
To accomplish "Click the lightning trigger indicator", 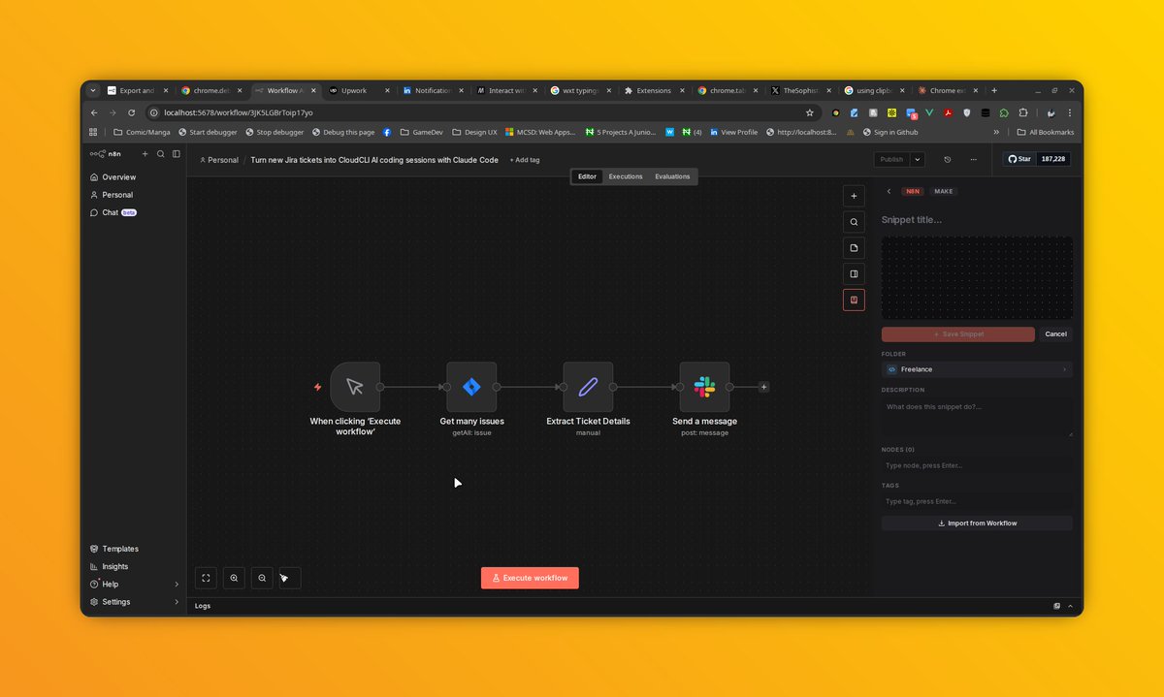I will click(317, 387).
